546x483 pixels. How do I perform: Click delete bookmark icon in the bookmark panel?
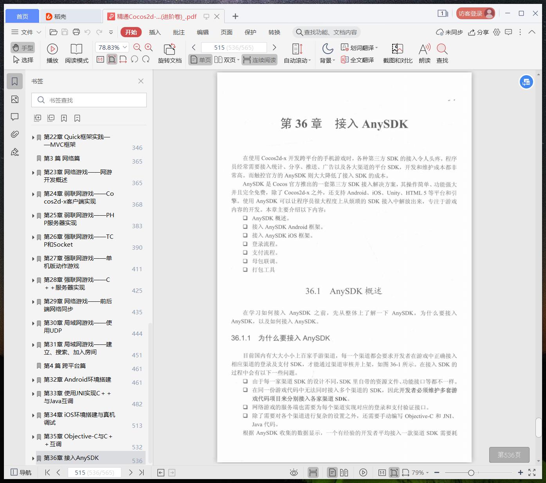(x=77, y=118)
